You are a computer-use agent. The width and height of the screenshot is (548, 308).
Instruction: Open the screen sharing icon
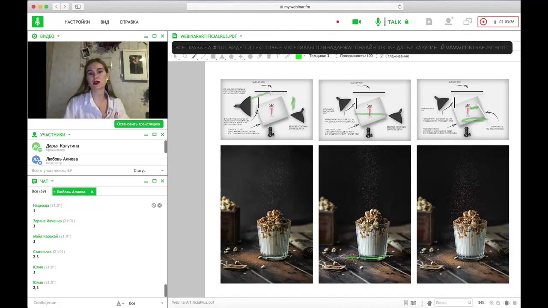(x=467, y=22)
